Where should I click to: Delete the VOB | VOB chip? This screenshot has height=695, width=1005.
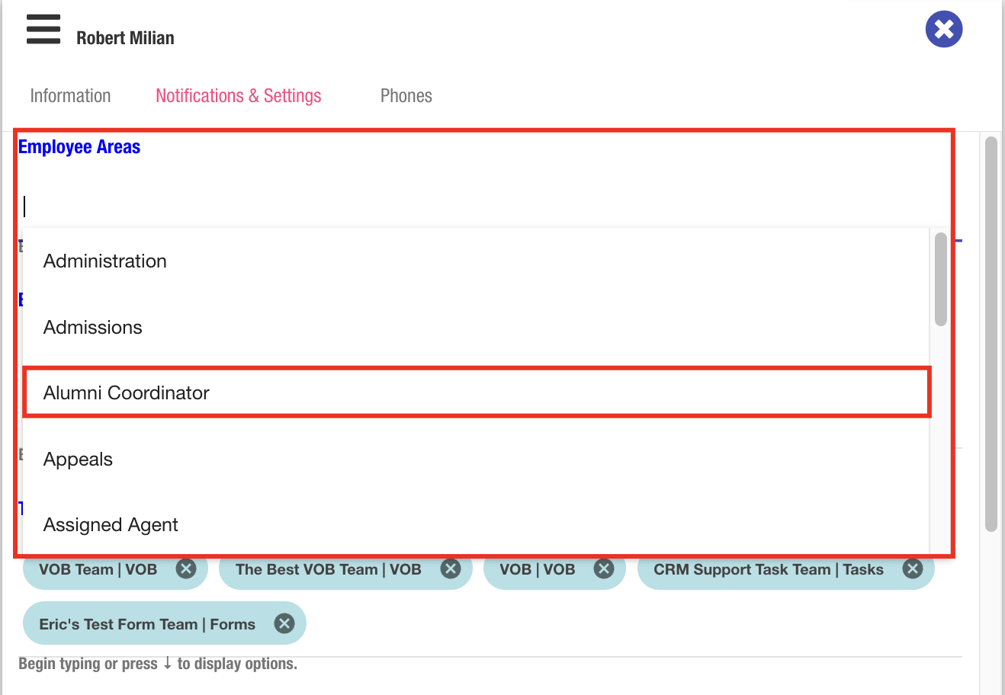point(604,568)
